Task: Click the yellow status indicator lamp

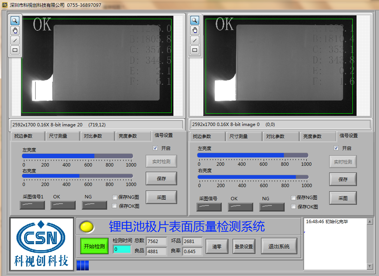Action: (x=87, y=226)
